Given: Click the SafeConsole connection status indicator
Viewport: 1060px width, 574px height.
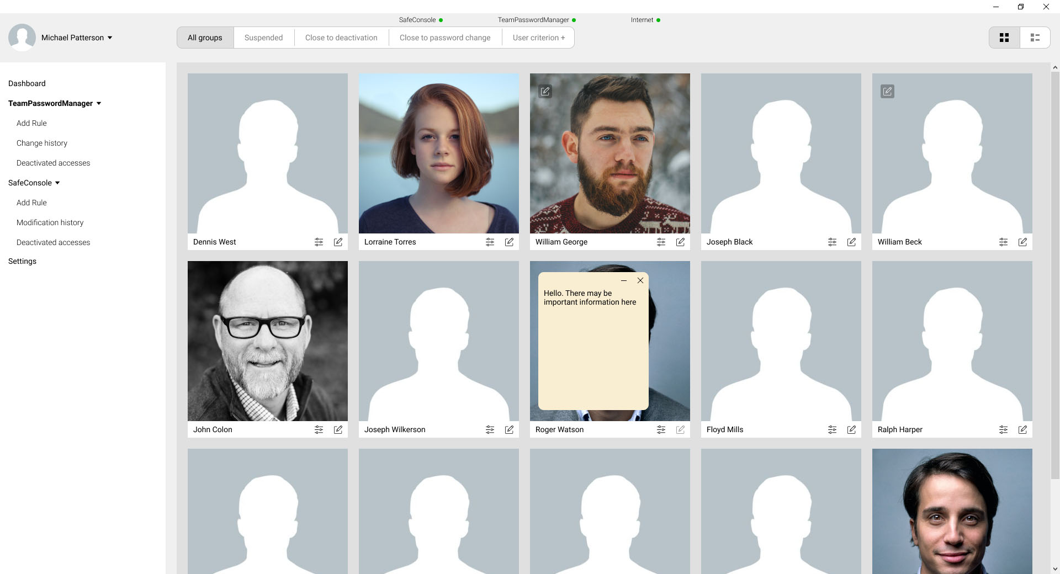Looking at the screenshot, I should [x=441, y=20].
